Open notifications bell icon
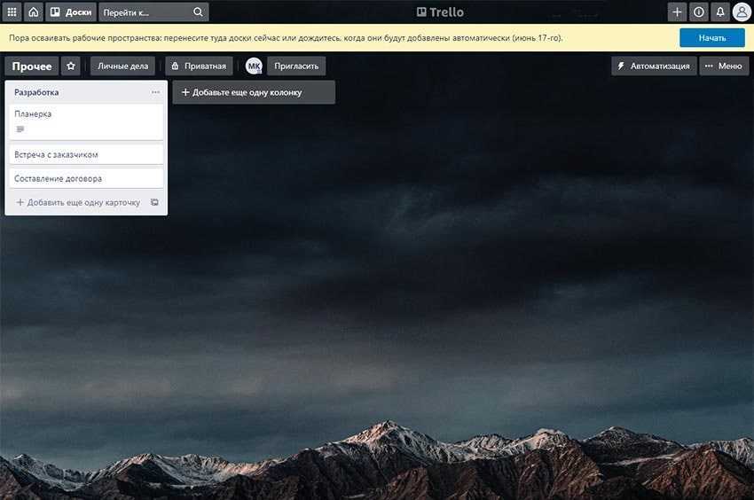This screenshot has width=754, height=500. pyautogui.click(x=720, y=12)
